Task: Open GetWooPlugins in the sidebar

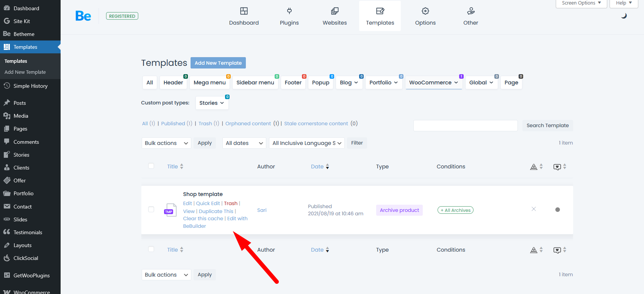Action: click(x=31, y=275)
